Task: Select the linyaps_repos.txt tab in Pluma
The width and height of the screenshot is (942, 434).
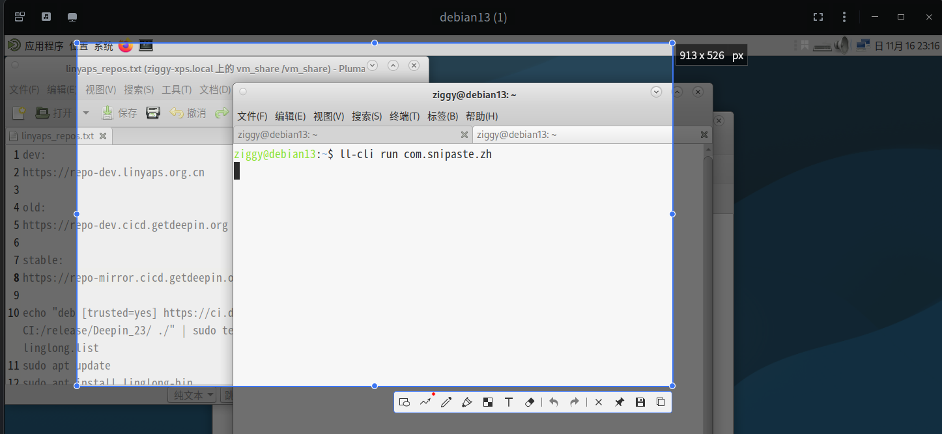Action: (58, 136)
